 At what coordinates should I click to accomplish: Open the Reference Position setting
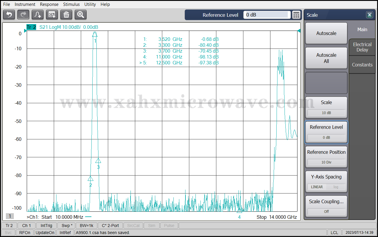326,157
